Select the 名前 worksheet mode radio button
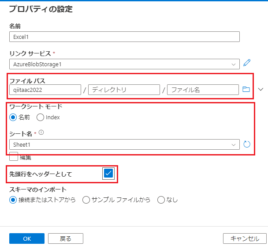Viewport: 268px width, 246px height. click(13, 117)
